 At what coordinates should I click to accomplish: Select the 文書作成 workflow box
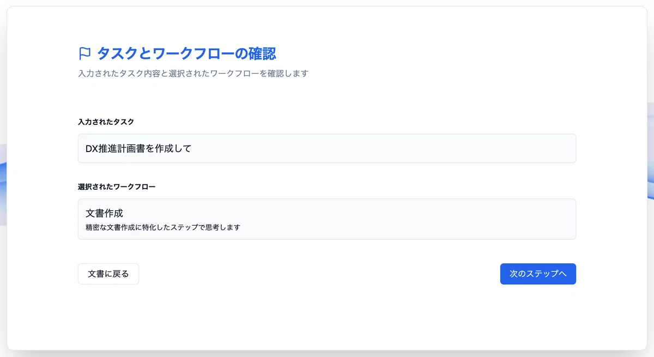tap(327, 219)
